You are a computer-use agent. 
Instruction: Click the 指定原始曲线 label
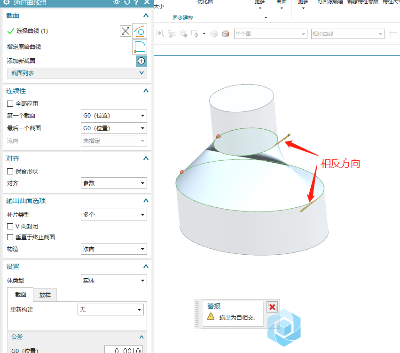(24, 47)
